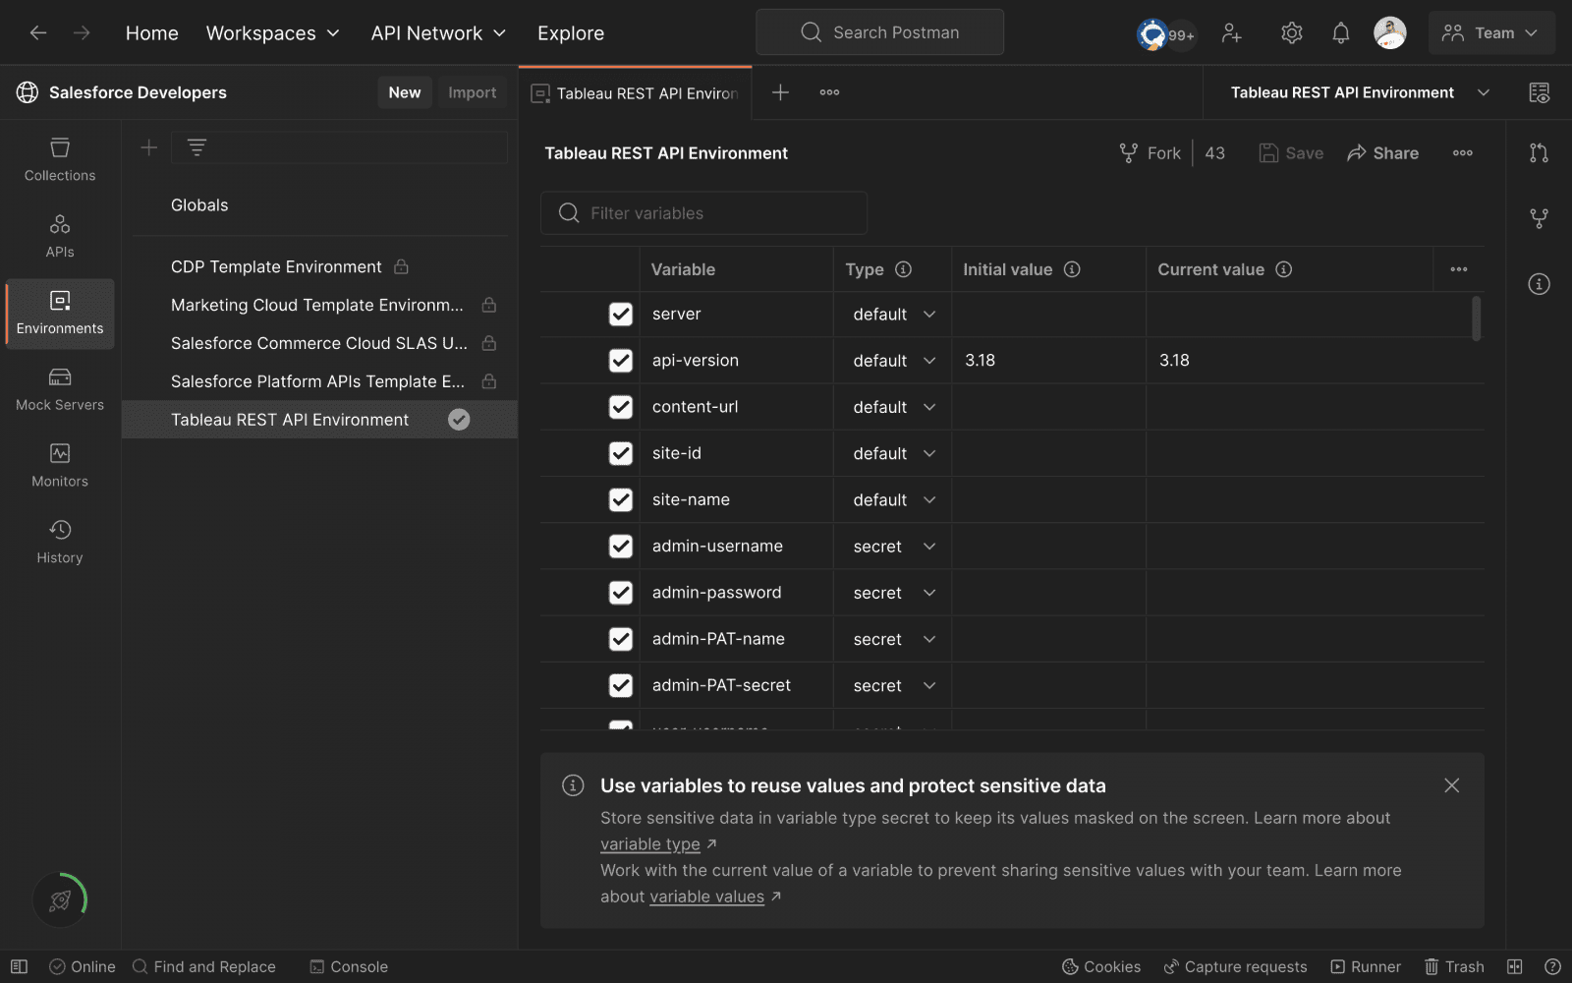The image size is (1572, 983).
Task: Disable the admin-password variable checkbox
Action: coord(621,593)
